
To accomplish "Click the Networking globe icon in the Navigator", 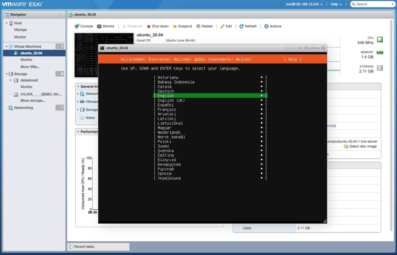I will (10, 108).
